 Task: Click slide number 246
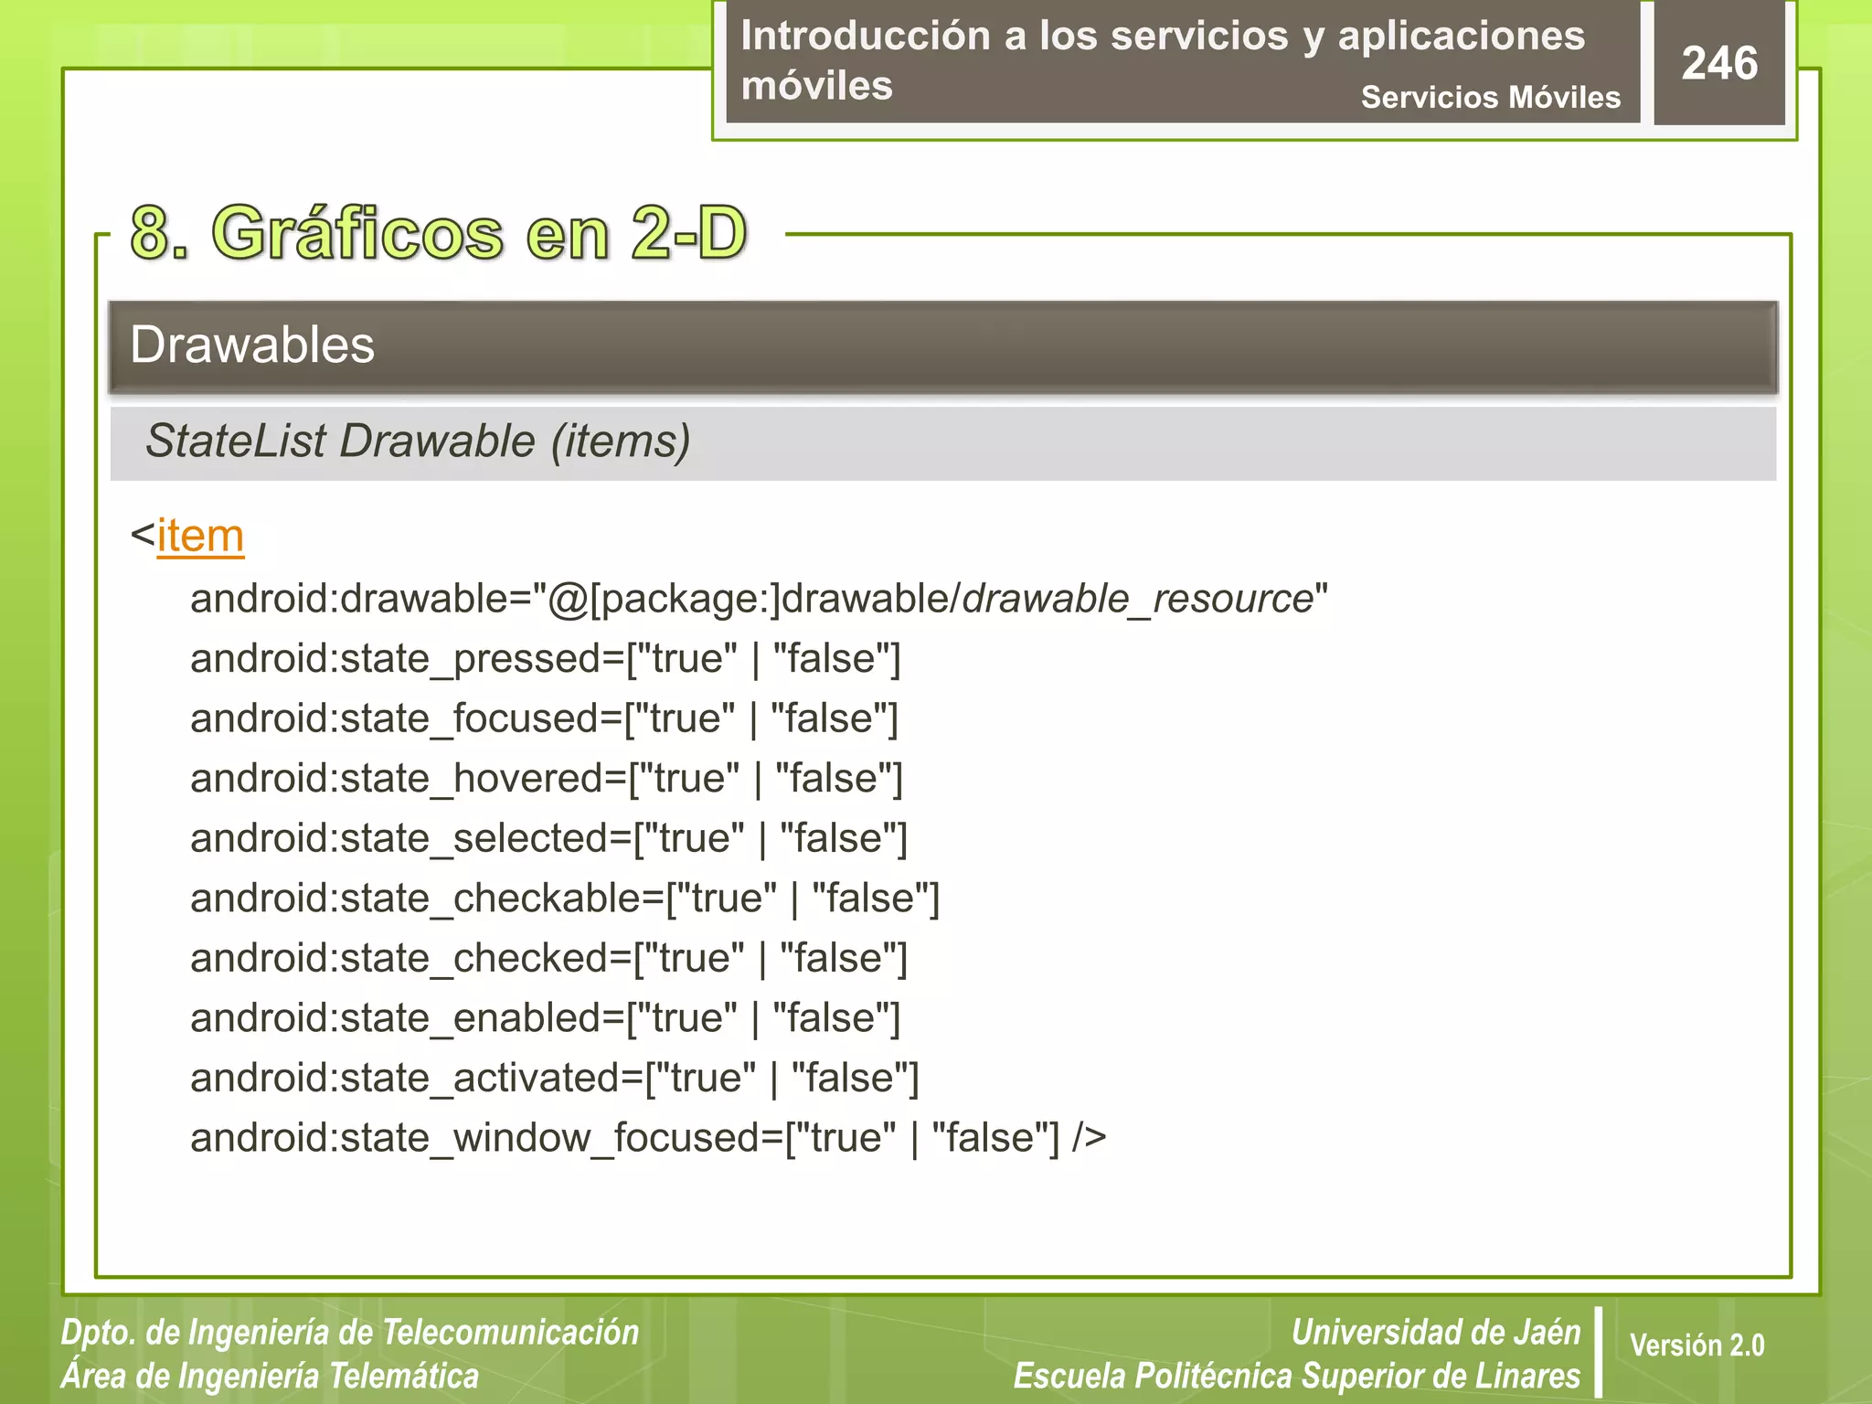coord(1719,63)
